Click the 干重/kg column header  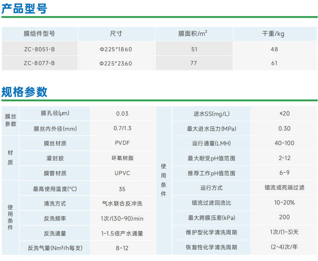pos(273,34)
